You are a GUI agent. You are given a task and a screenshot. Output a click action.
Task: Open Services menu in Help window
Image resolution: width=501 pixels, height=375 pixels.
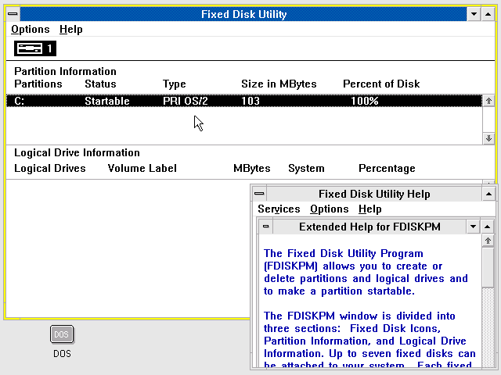pyautogui.click(x=279, y=209)
